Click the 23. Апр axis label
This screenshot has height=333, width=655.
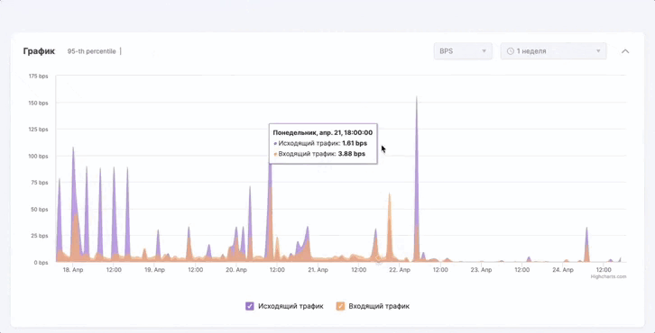[x=481, y=270]
